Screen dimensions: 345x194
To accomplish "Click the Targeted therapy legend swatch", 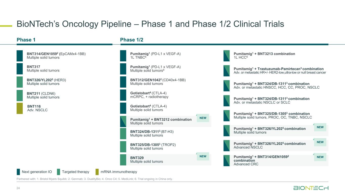I will click(58, 172).
